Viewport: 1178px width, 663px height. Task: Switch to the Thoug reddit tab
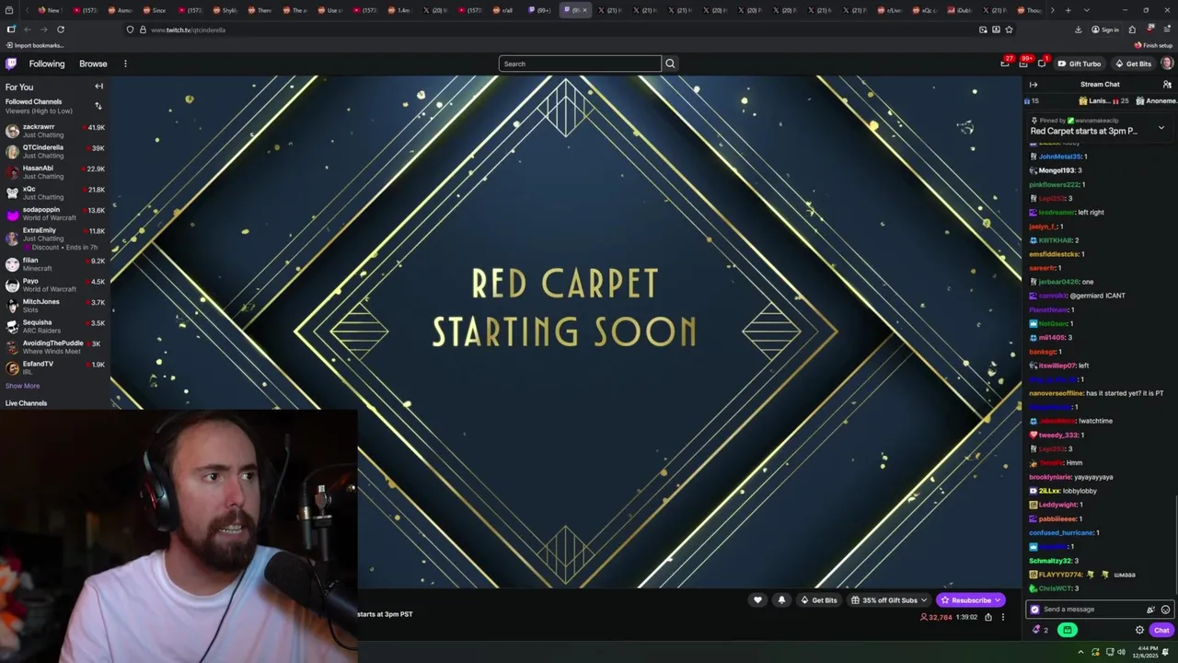1029,10
